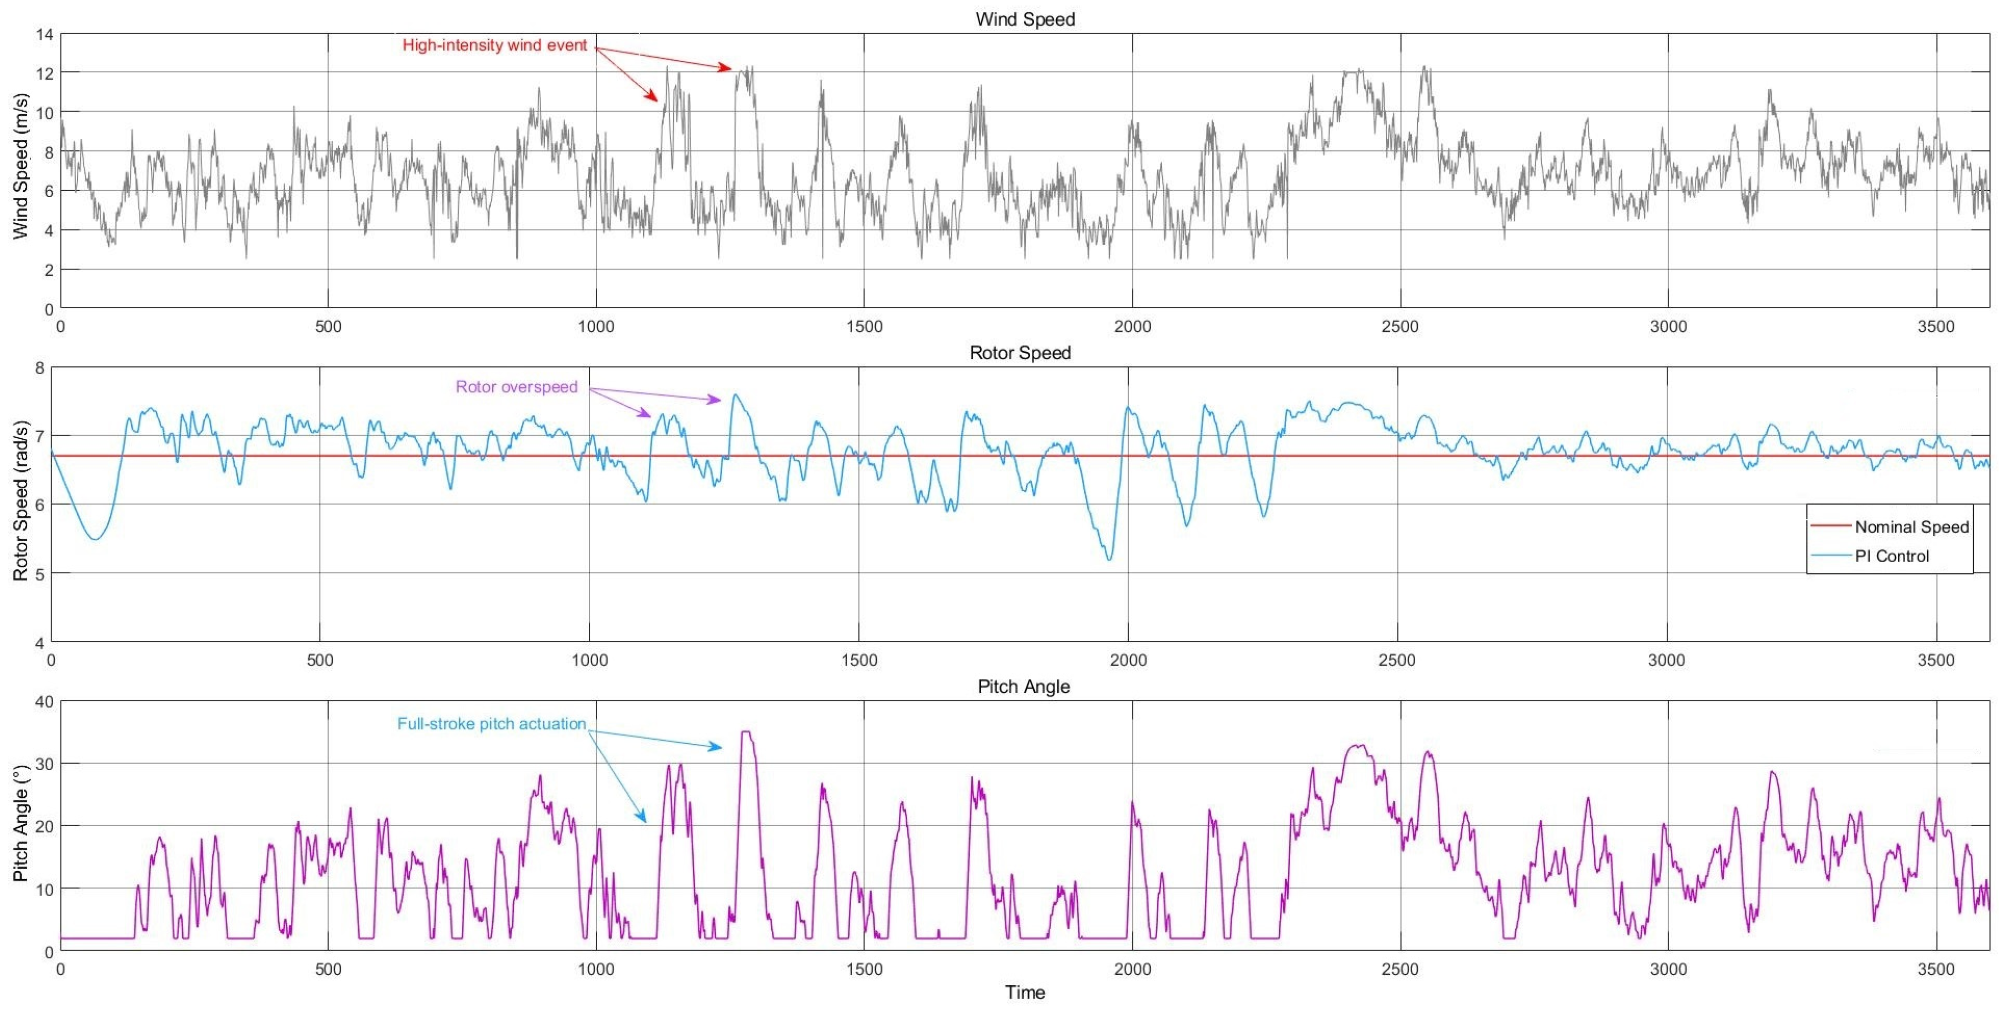Click the 'Rotor Speed' plot title
The image size is (1999, 1015).
pos(1020,353)
